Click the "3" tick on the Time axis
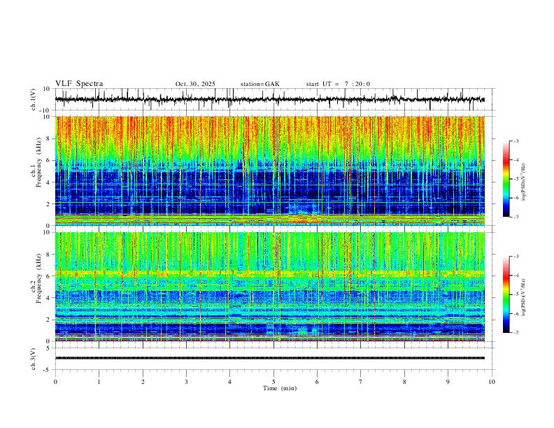The width and height of the screenshot is (554, 428). tap(186, 382)
